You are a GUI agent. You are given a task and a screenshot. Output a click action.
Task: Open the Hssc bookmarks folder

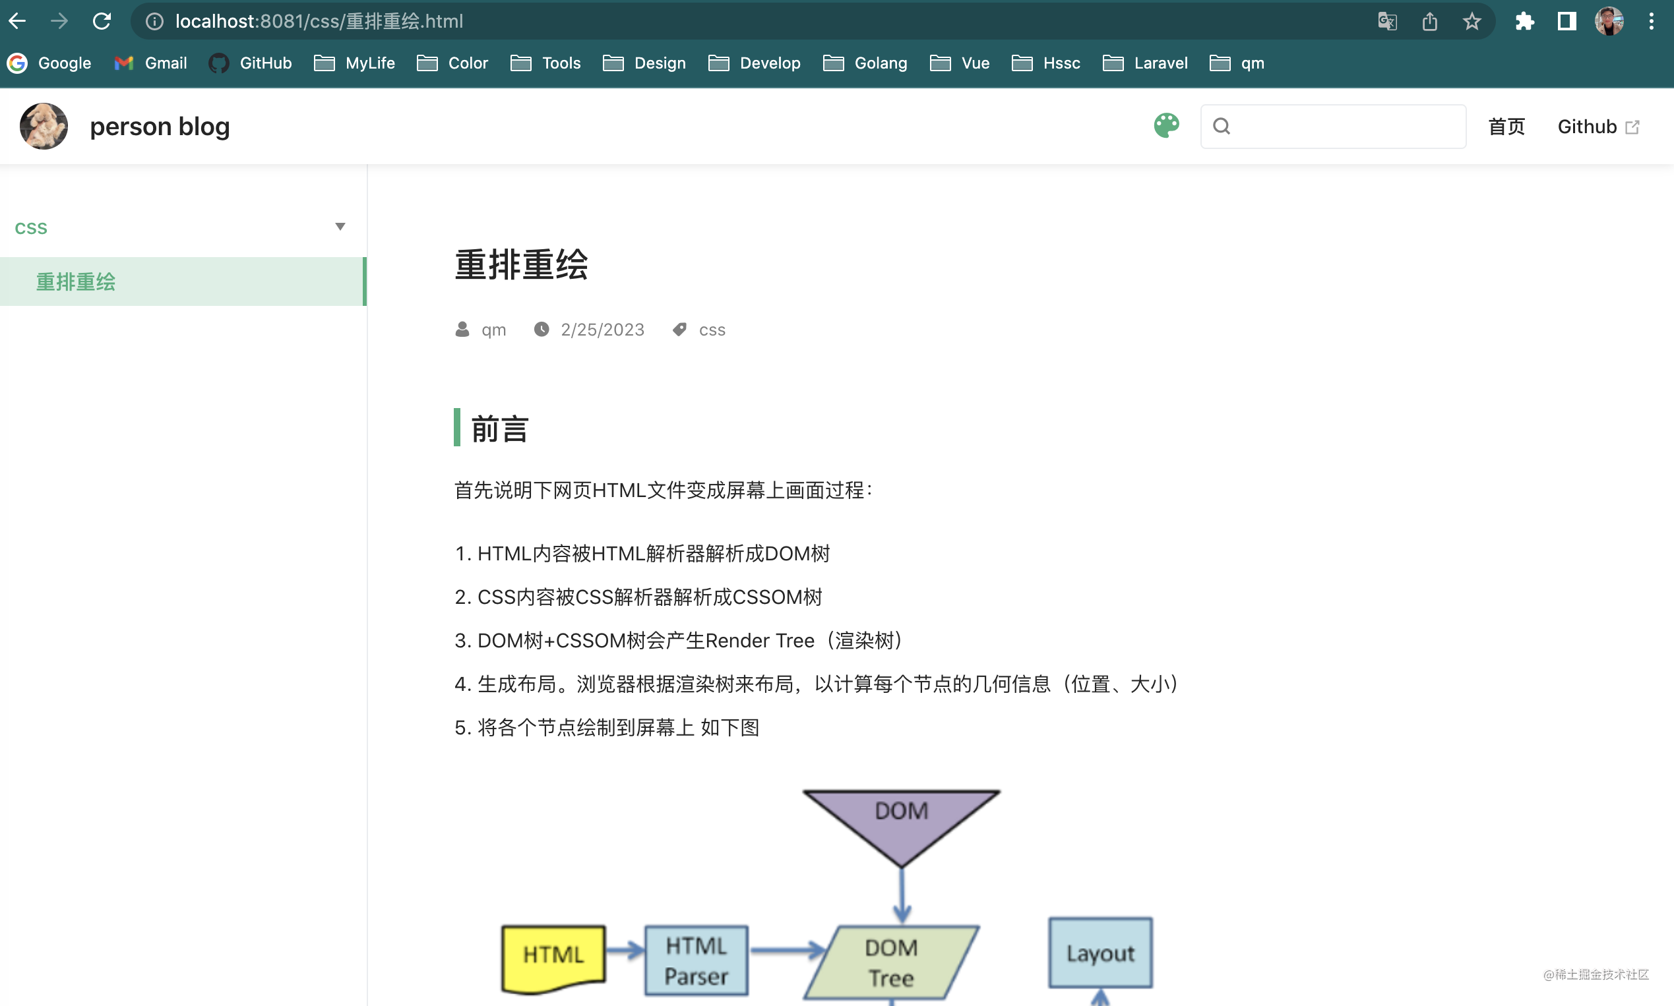click(x=1046, y=63)
